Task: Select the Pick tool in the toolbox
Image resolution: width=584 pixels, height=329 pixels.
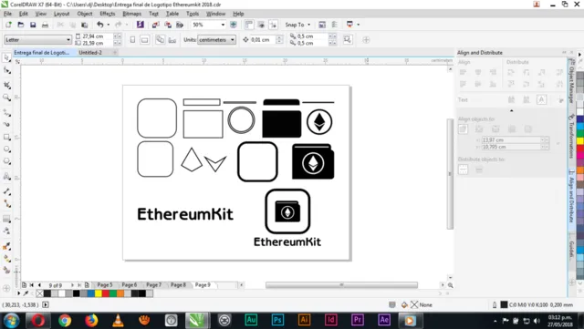Action: point(6,57)
